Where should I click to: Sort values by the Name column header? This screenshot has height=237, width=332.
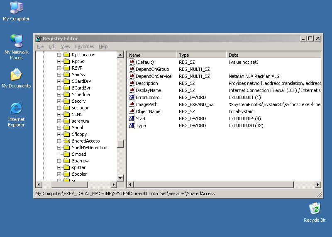tap(152, 55)
